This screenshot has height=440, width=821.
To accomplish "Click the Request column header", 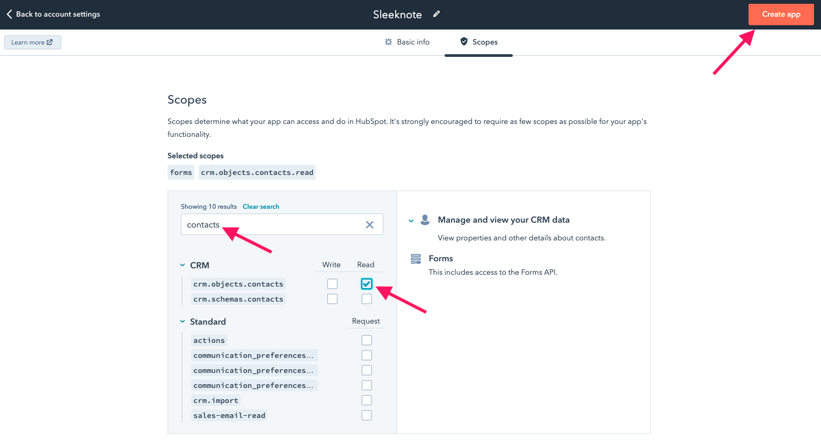I will 366,321.
